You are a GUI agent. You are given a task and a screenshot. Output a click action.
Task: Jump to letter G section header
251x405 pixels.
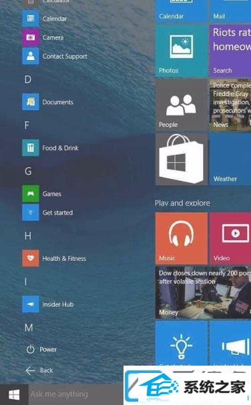(x=28, y=171)
